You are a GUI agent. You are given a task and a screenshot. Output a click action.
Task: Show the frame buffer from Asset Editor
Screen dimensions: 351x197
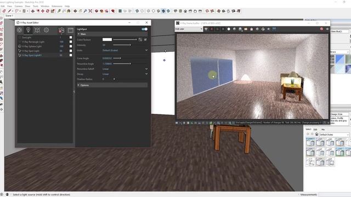71,30
